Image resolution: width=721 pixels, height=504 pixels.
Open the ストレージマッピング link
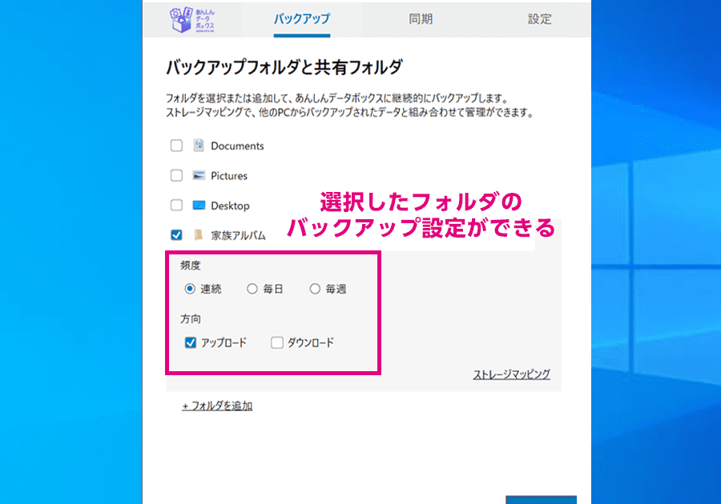[511, 374]
